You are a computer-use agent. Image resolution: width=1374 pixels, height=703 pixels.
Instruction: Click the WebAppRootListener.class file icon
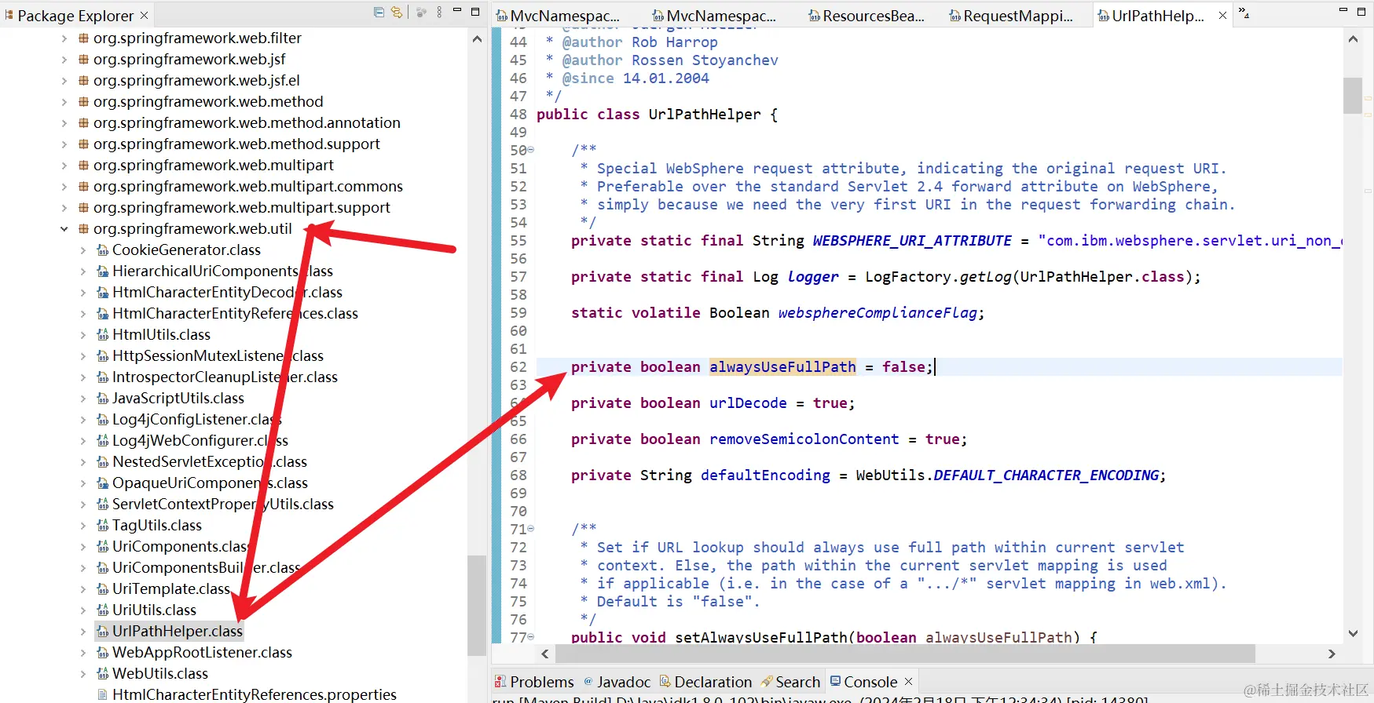[x=102, y=653]
